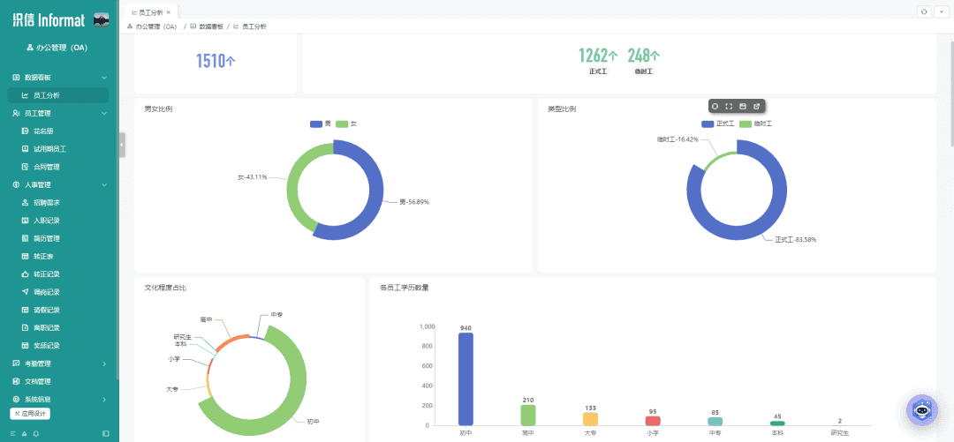Toggle the 男 legend series in the 男女比例 chart
The height and width of the screenshot is (442, 954).
(321, 124)
